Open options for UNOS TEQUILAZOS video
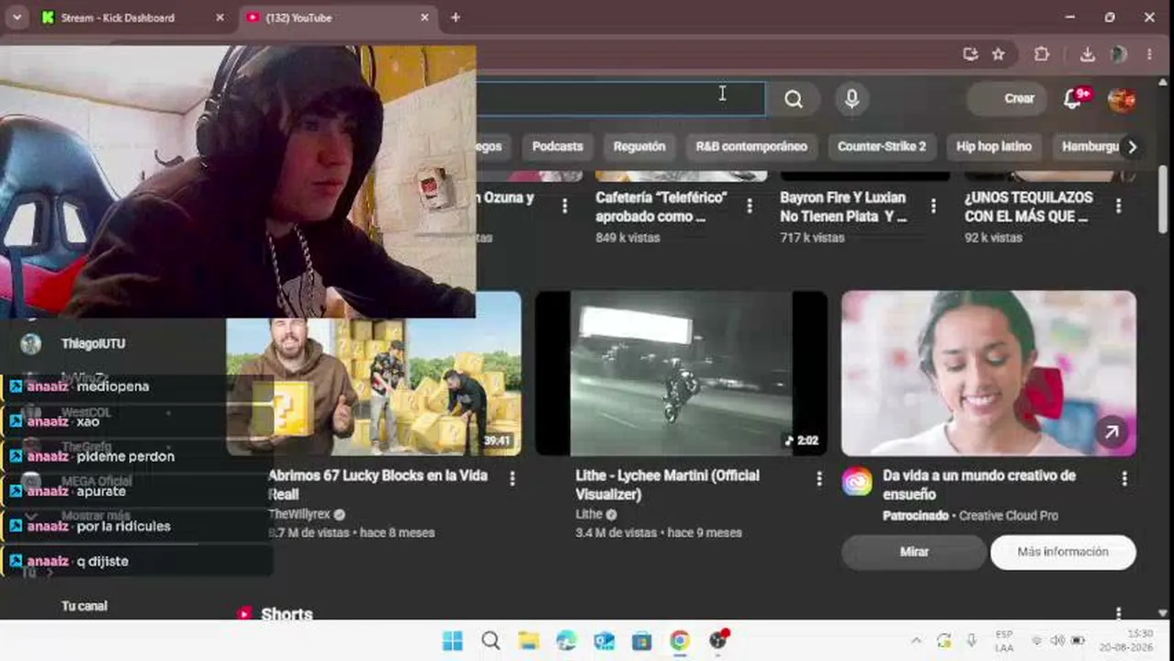The height and width of the screenshot is (661, 1174). coord(1118,207)
